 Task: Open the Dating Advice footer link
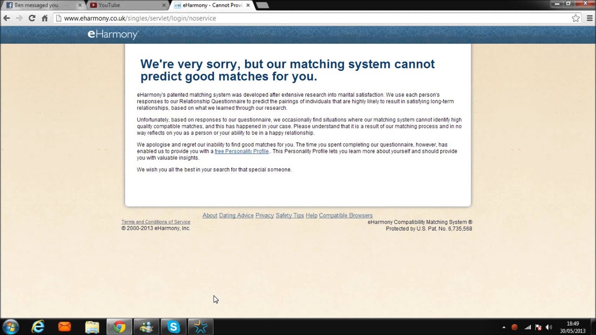click(236, 215)
